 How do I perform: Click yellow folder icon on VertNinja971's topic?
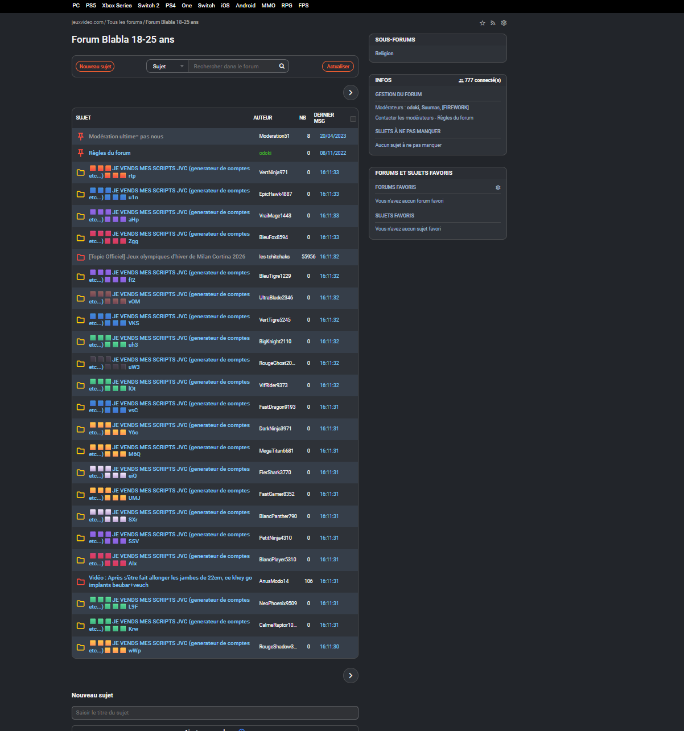81,173
